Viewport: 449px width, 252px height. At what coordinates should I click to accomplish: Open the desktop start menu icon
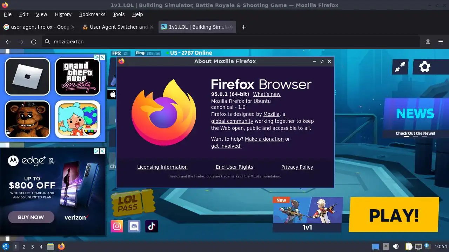tap(5, 246)
